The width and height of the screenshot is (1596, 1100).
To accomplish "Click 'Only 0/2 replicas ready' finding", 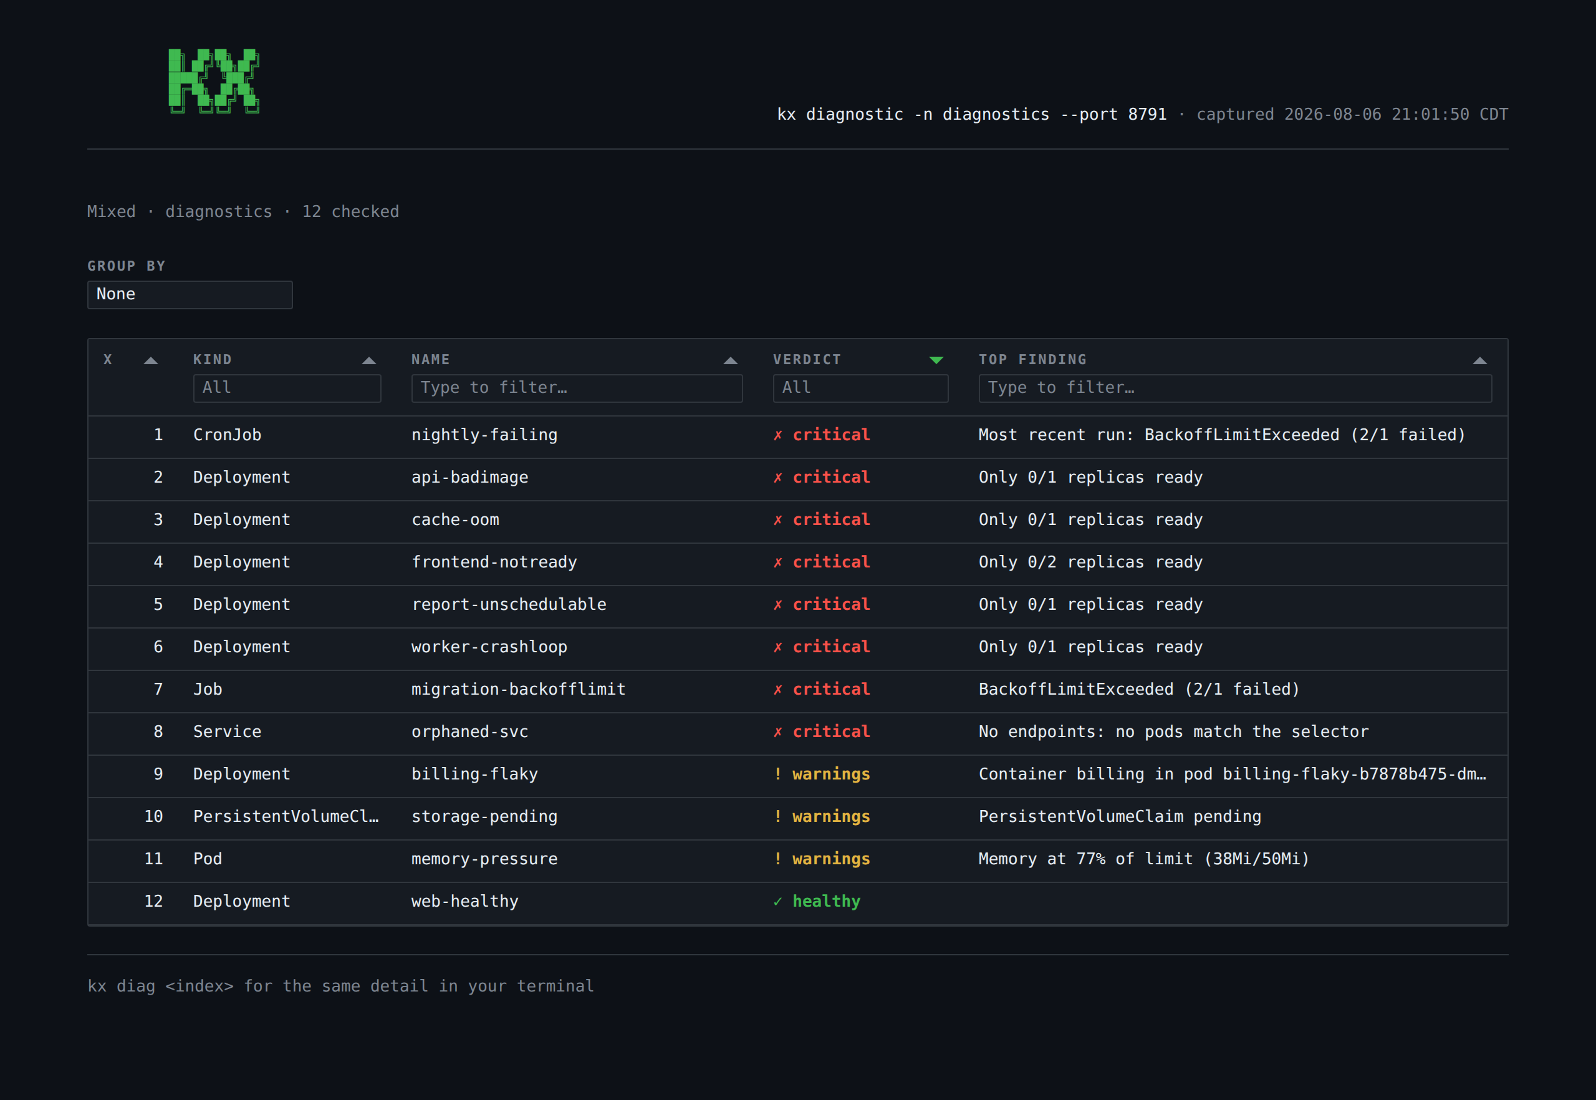I will [1091, 562].
